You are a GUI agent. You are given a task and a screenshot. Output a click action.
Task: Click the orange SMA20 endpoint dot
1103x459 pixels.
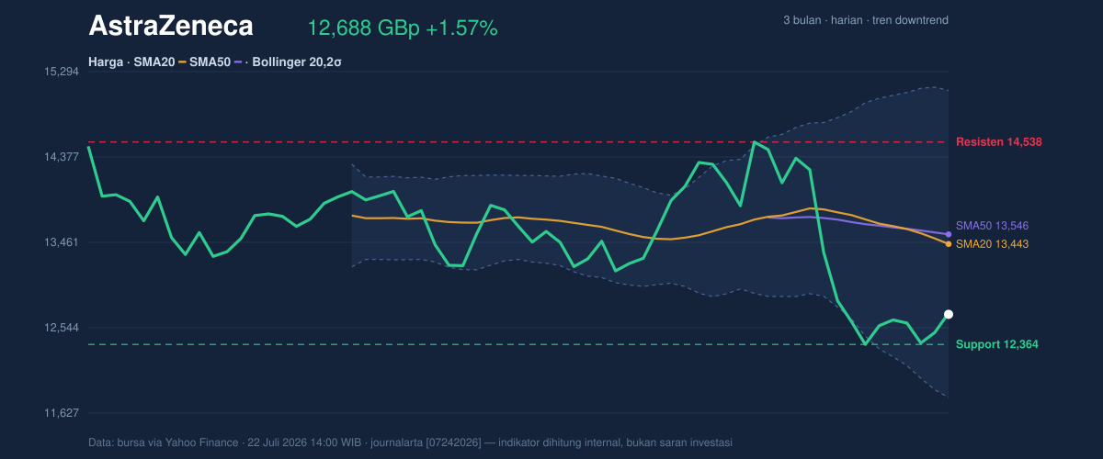pyautogui.click(x=949, y=243)
